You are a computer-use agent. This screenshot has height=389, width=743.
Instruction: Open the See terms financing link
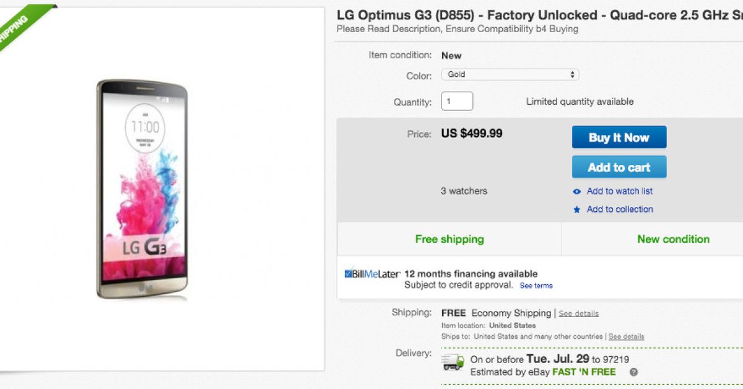pyautogui.click(x=536, y=286)
